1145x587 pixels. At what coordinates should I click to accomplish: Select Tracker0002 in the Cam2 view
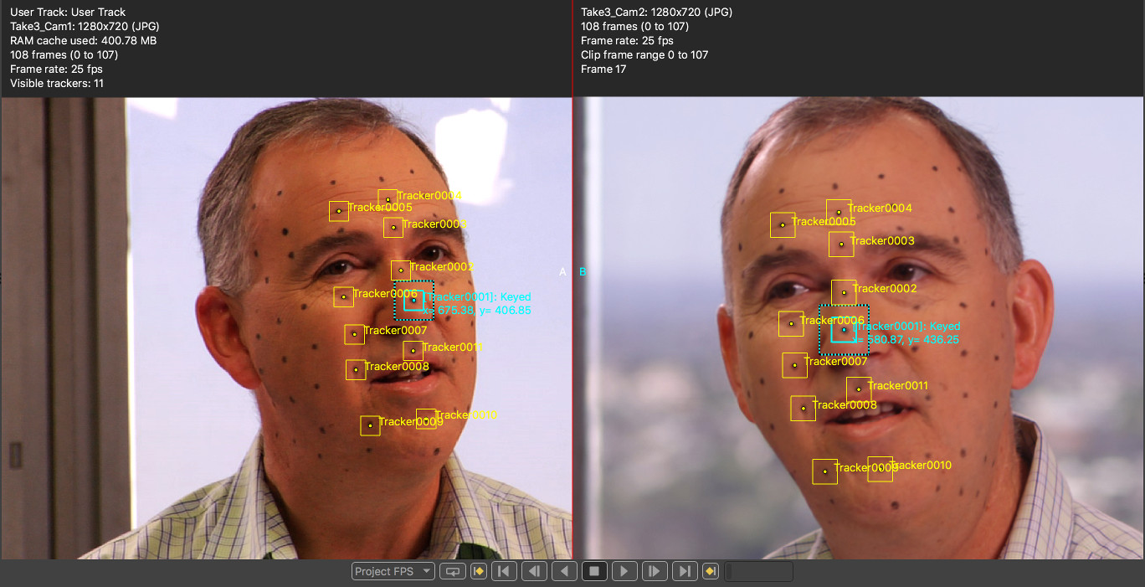844,292
